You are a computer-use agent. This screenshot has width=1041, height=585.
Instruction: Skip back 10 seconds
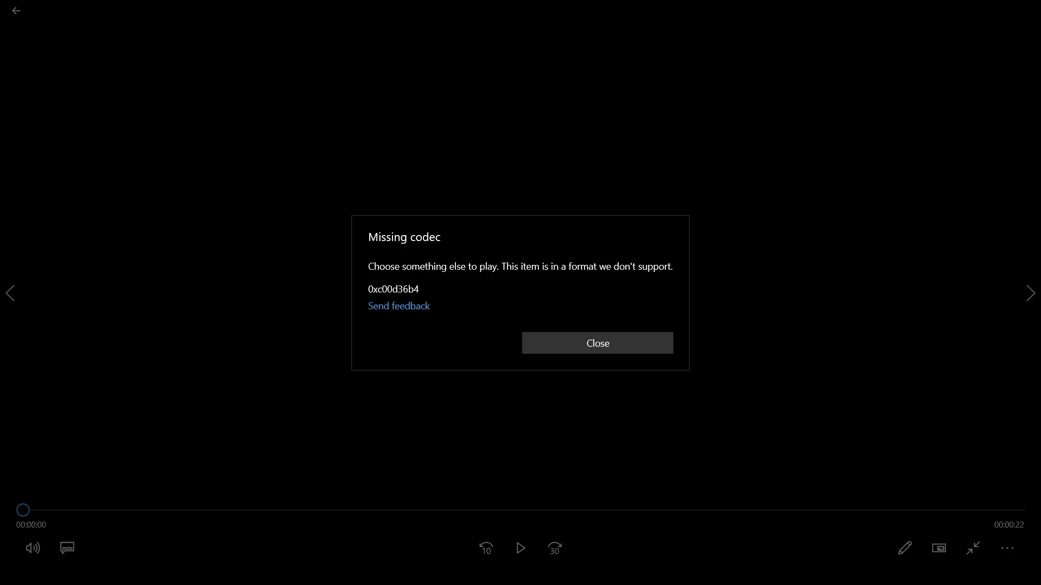point(486,548)
